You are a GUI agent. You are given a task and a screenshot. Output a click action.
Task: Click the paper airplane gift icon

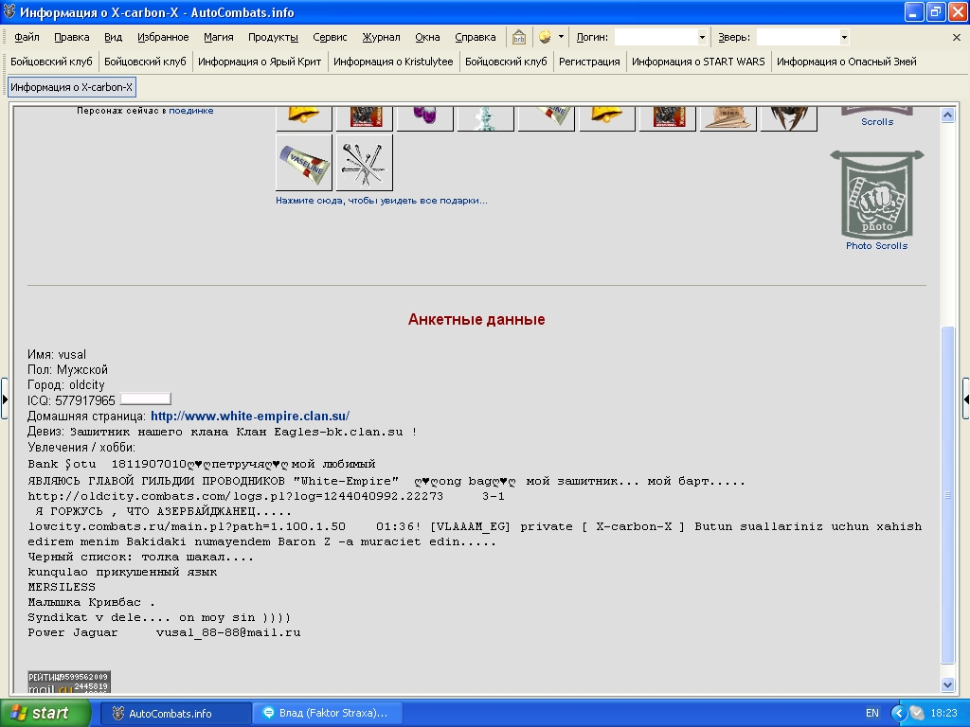click(x=727, y=117)
